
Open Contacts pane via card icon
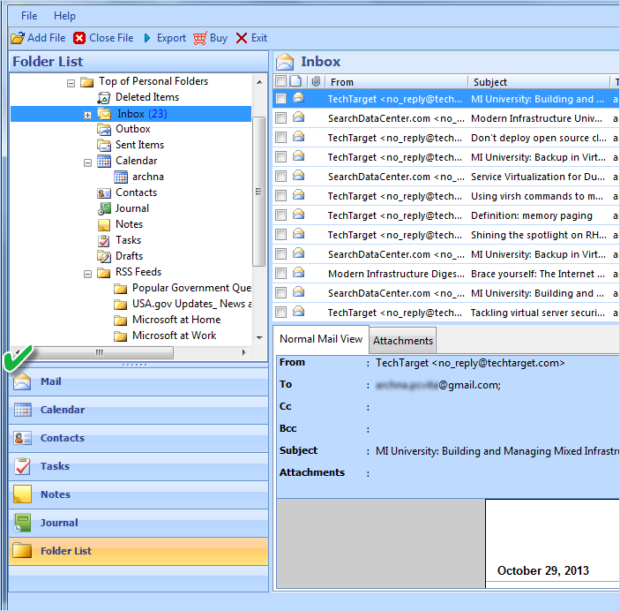(23, 438)
